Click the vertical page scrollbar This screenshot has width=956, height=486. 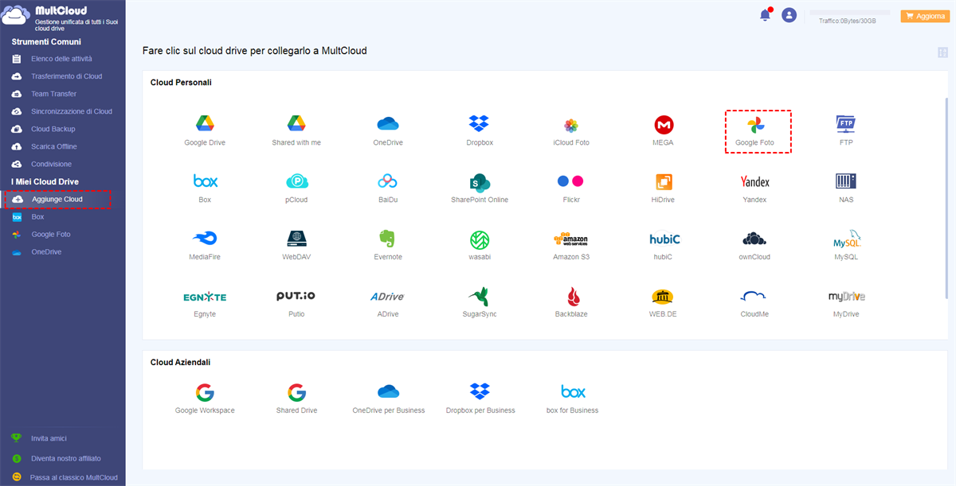pyautogui.click(x=946, y=196)
